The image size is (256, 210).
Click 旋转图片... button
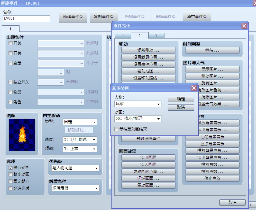212,83
